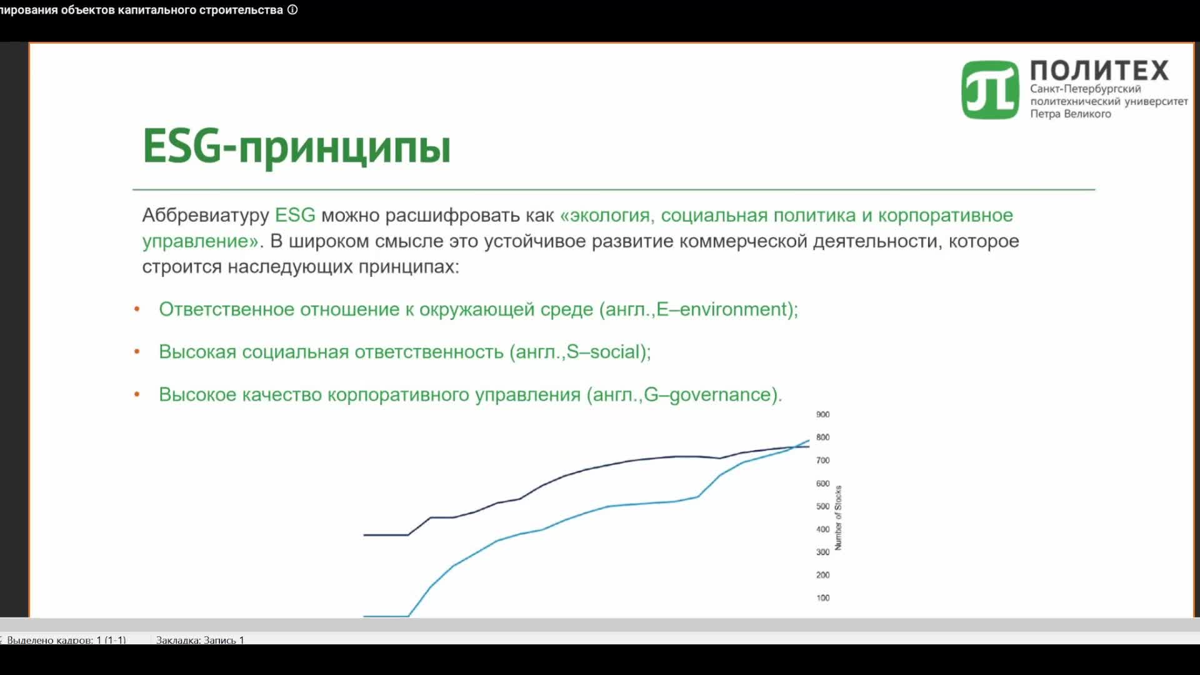Click the video title ending in 'капитального строительства'
The image size is (1200, 675).
click(141, 10)
